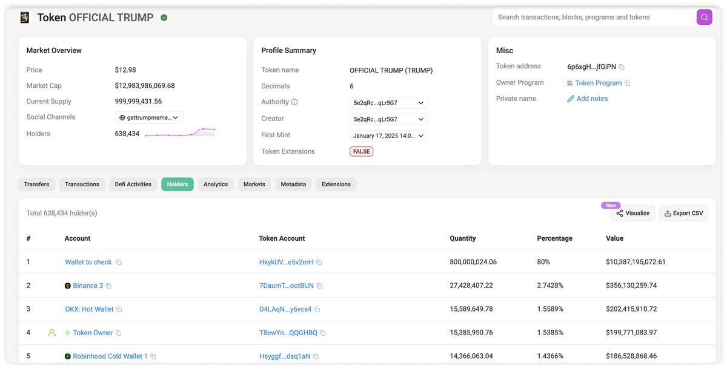
Task: Copy the Token Owner account address
Action: click(x=119, y=333)
